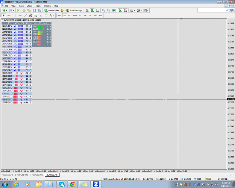
Task: Click the Periods clock icon
Action: [138, 11]
